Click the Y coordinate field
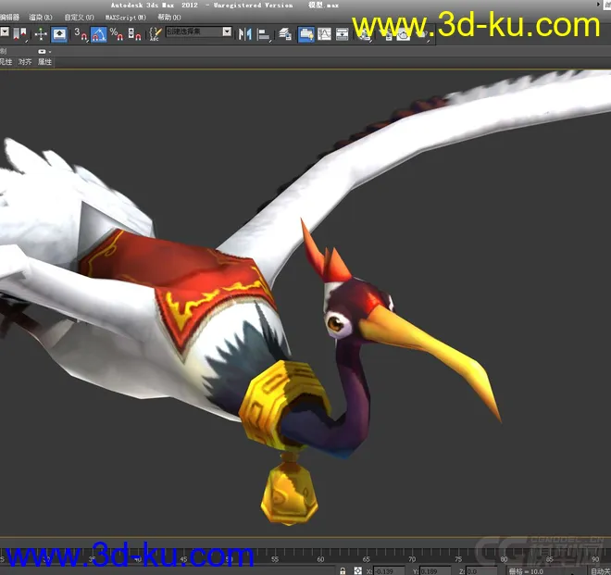The image size is (611, 575). pos(435,571)
